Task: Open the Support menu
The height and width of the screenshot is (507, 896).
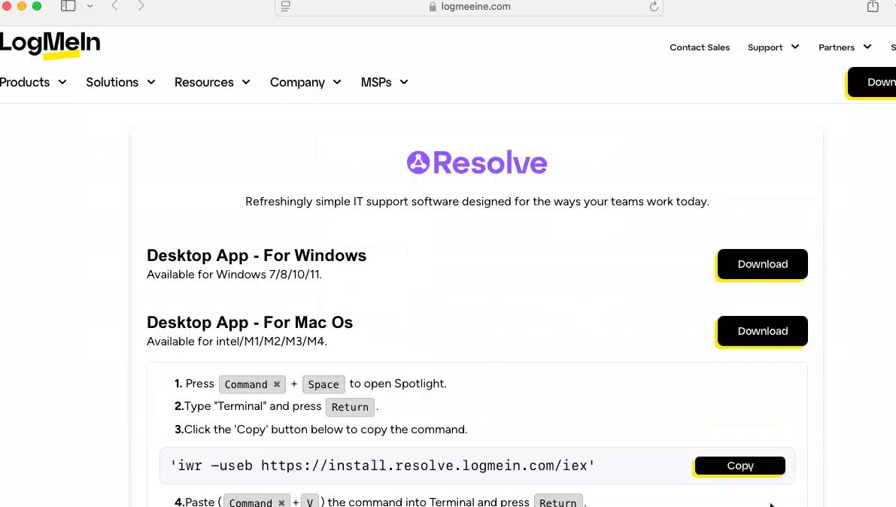Action: point(764,47)
